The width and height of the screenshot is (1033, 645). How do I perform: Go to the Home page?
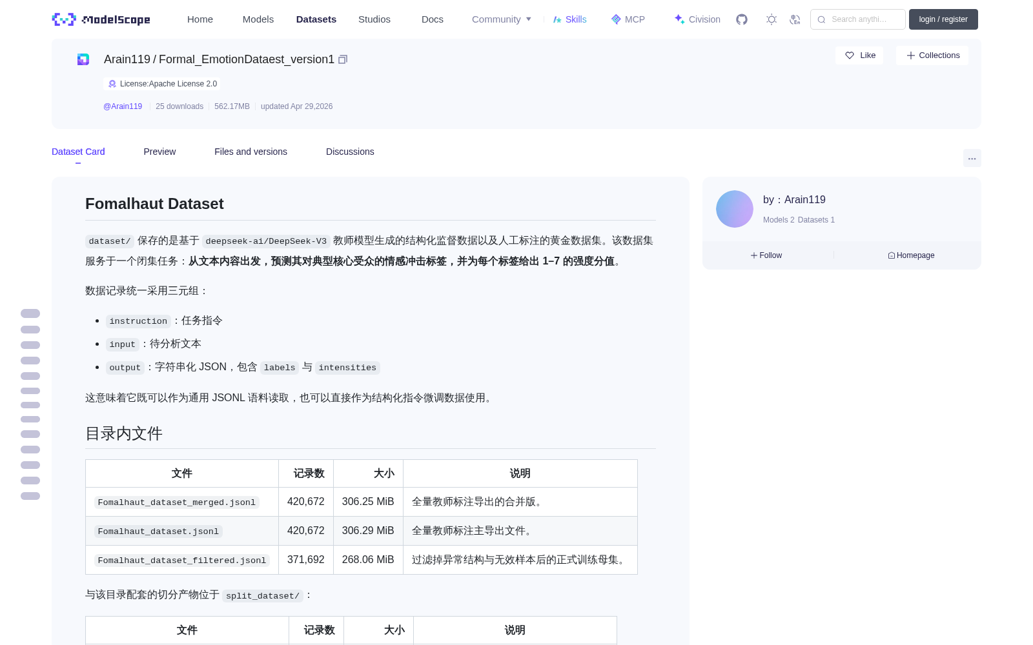[x=200, y=19]
